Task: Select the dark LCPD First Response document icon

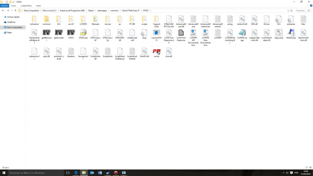Action: [181, 35]
